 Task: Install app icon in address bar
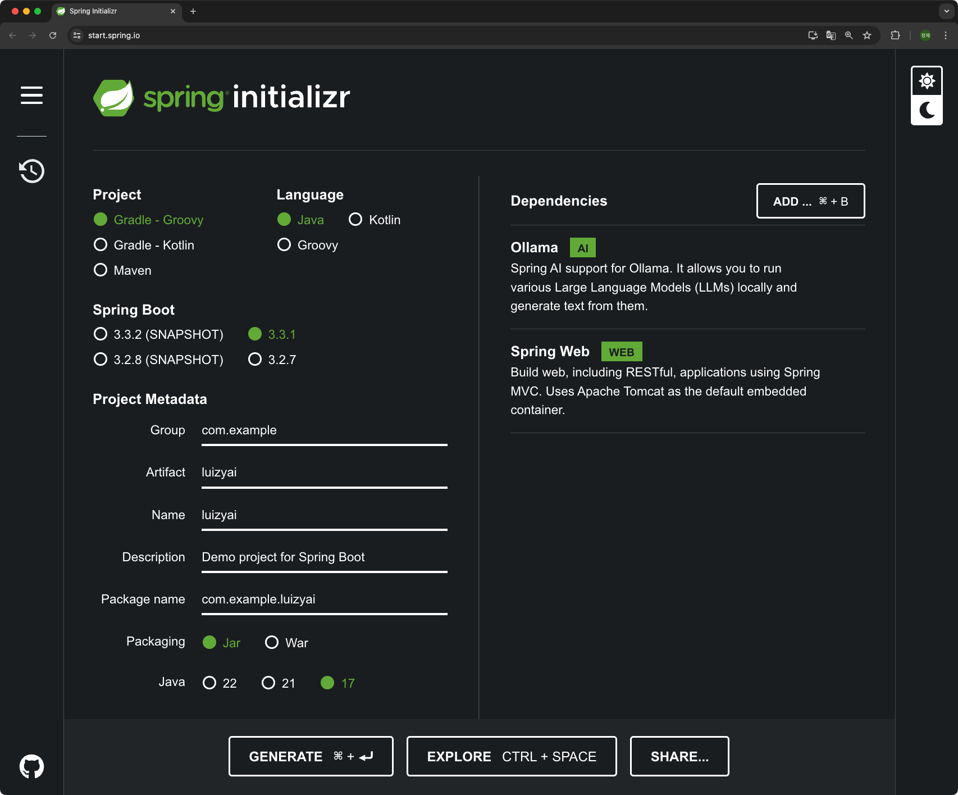tap(813, 35)
